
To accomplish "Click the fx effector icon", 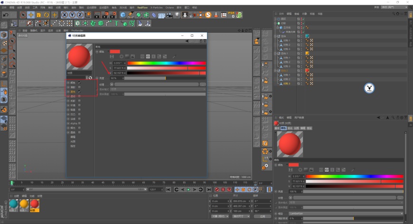I will coord(148,23).
